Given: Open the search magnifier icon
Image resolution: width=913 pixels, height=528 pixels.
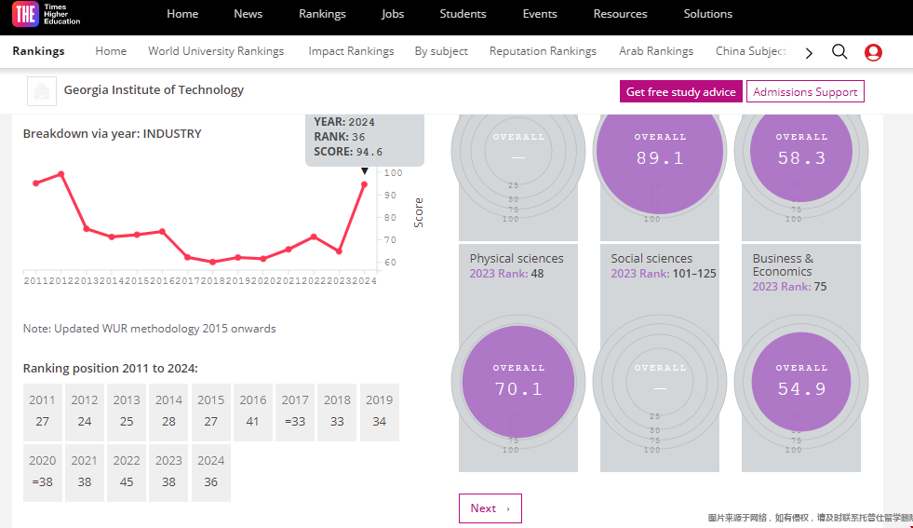Looking at the screenshot, I should click(x=839, y=52).
